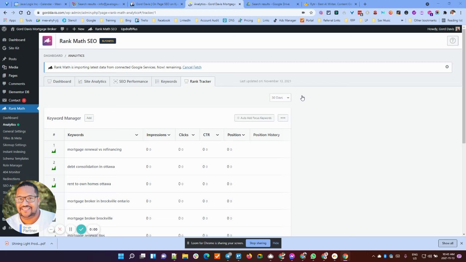The image size is (466, 262).
Task: Add a keyword in Keyword Manager
Action: (89, 118)
